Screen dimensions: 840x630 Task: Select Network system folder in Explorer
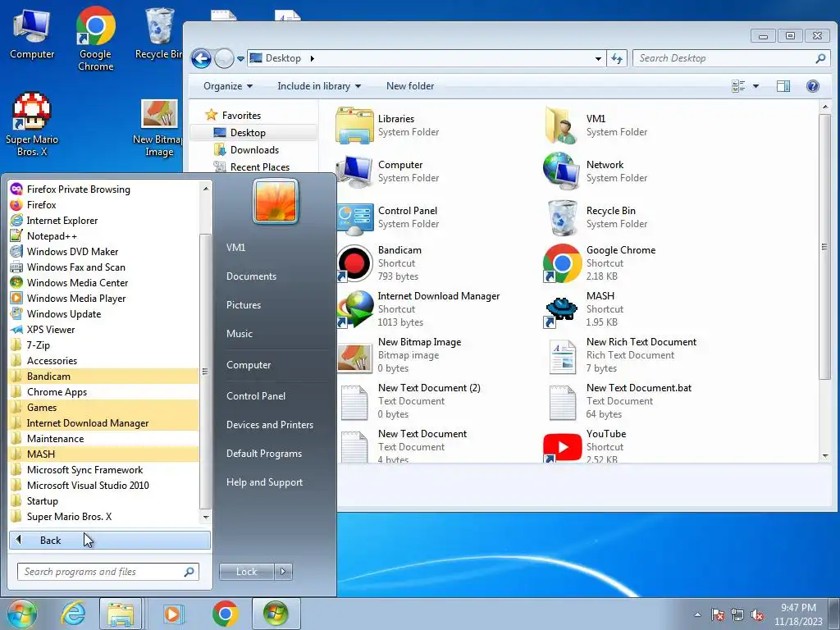[x=596, y=171]
